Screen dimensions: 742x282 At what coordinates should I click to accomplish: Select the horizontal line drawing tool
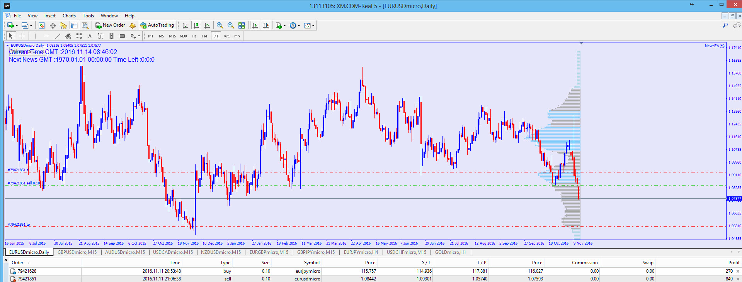(47, 36)
